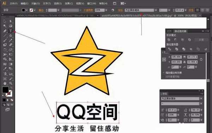Image resolution: width=212 pixels, height=133 pixels.
Task: Set paragraph align right in control bar
Action: (207, 10)
